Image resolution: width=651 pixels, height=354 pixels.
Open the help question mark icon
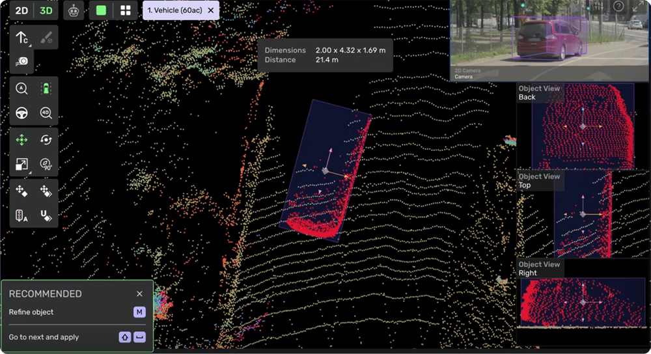click(x=618, y=6)
